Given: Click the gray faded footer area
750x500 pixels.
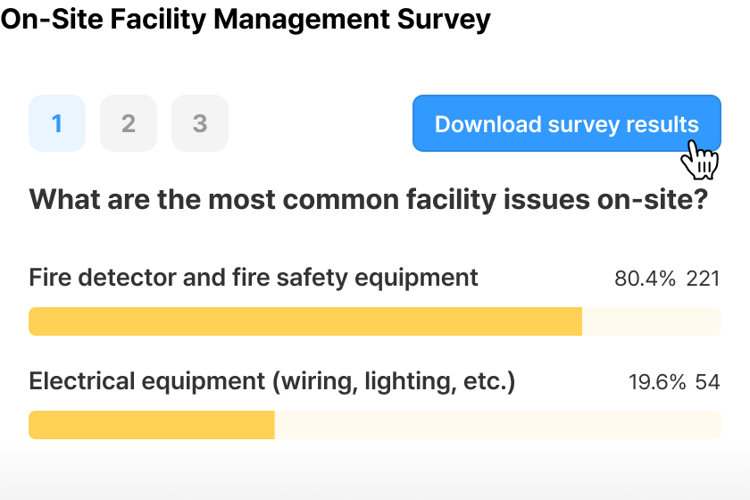Looking at the screenshot, I should coord(375,476).
